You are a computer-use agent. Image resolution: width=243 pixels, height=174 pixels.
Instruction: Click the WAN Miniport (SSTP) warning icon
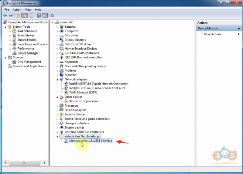click(66, 93)
